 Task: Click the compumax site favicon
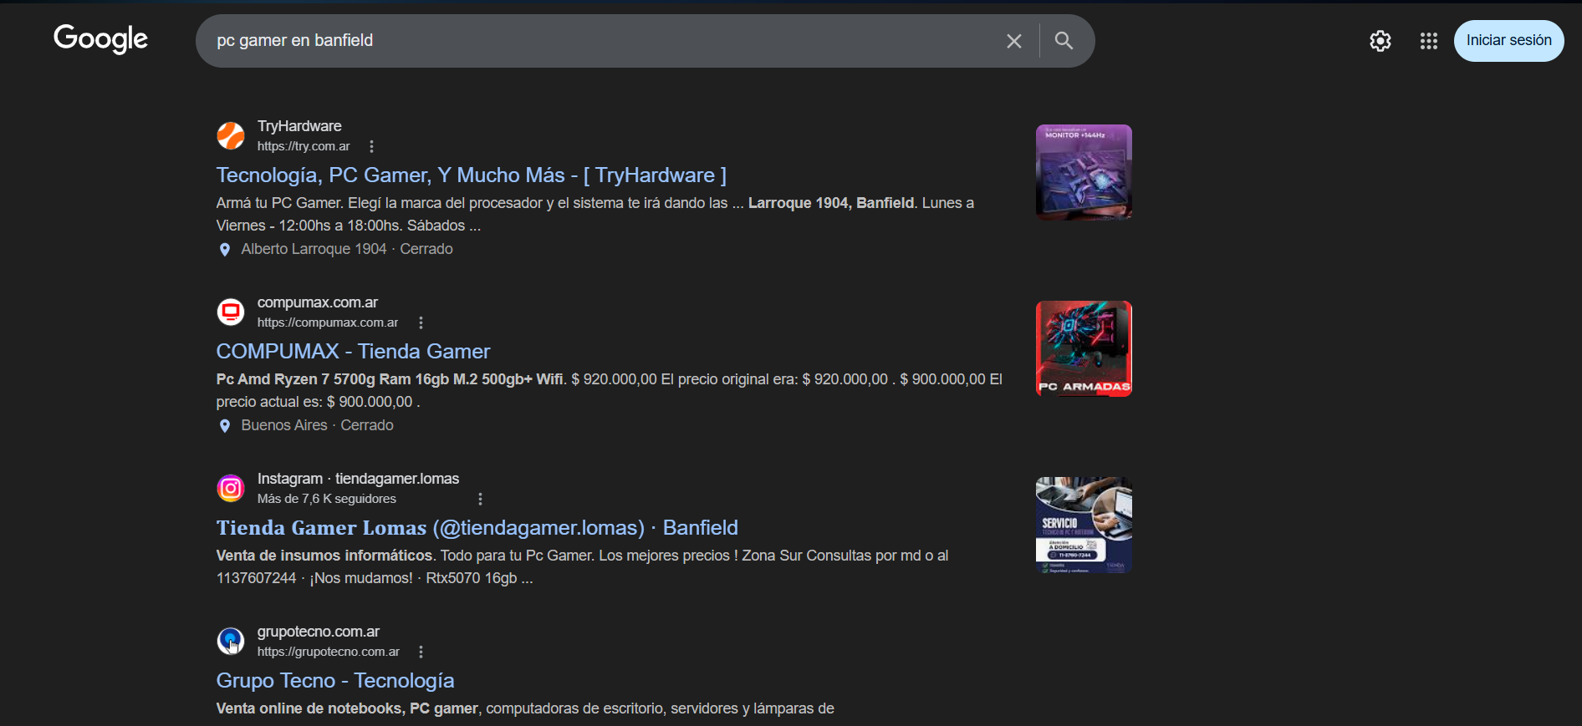coord(231,312)
